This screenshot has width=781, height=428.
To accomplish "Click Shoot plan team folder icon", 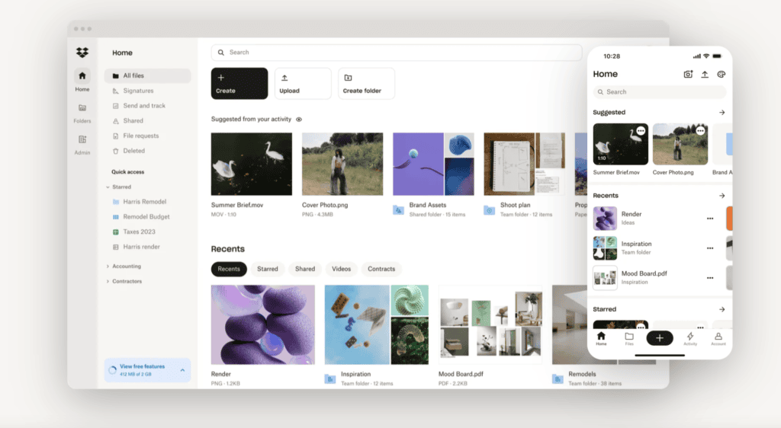I will tap(490, 209).
